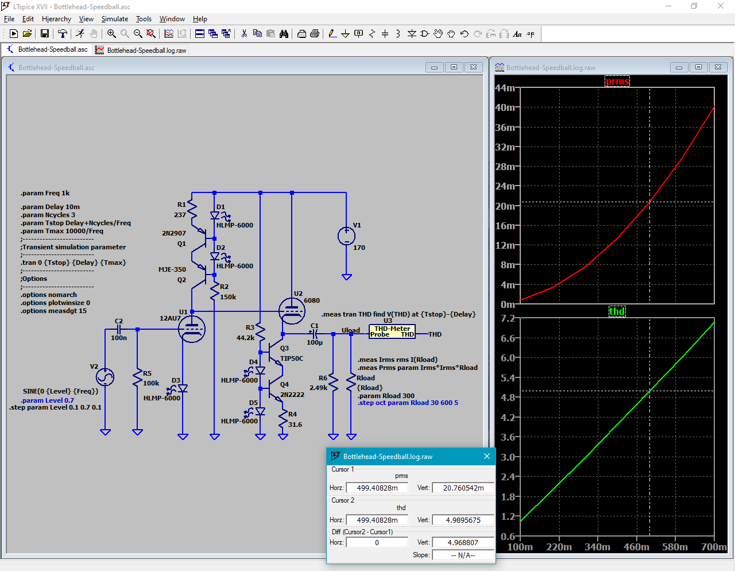This screenshot has height=571, width=735.
Task: Click '.options plotwinsize 0' text
Action: [x=56, y=303]
